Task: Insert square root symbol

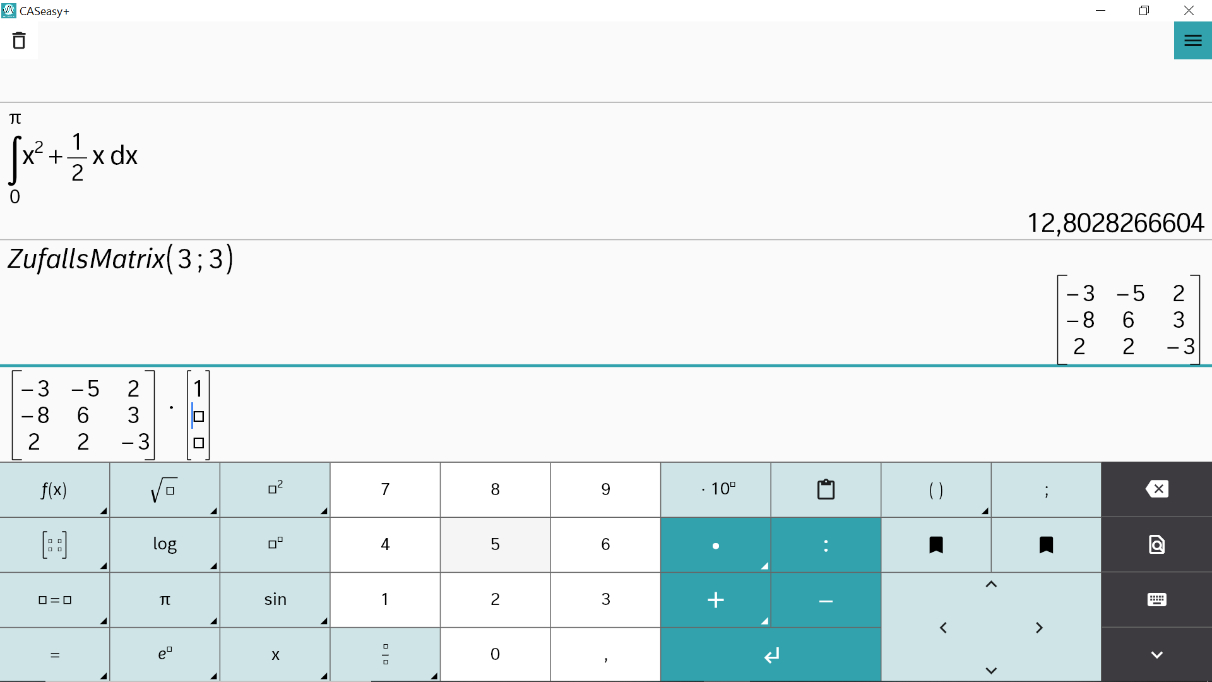Action: [x=164, y=489]
